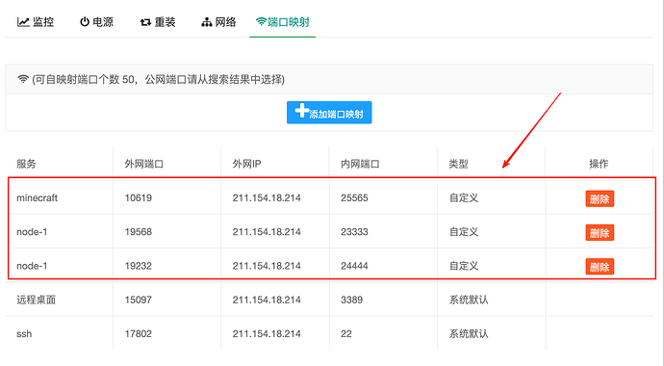
Task: Select external port 10619
Action: [x=138, y=197]
